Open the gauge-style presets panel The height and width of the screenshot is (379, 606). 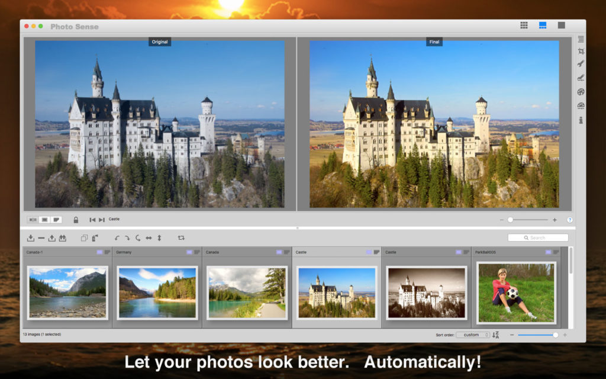(581, 105)
